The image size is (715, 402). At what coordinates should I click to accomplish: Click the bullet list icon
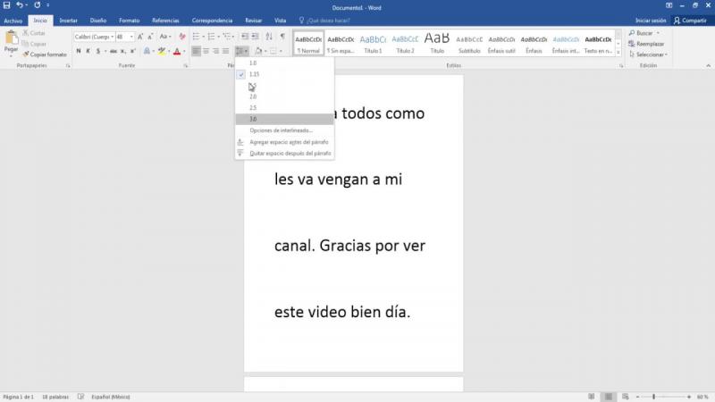point(196,37)
